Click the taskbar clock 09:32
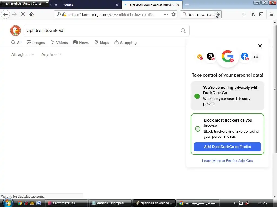The height and width of the screenshot is (207, 277). tap(262, 203)
